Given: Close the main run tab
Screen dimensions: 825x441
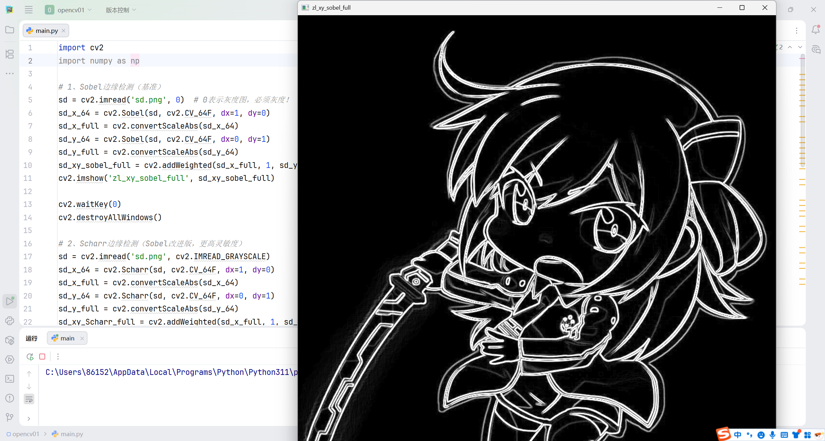Looking at the screenshot, I should click(82, 338).
